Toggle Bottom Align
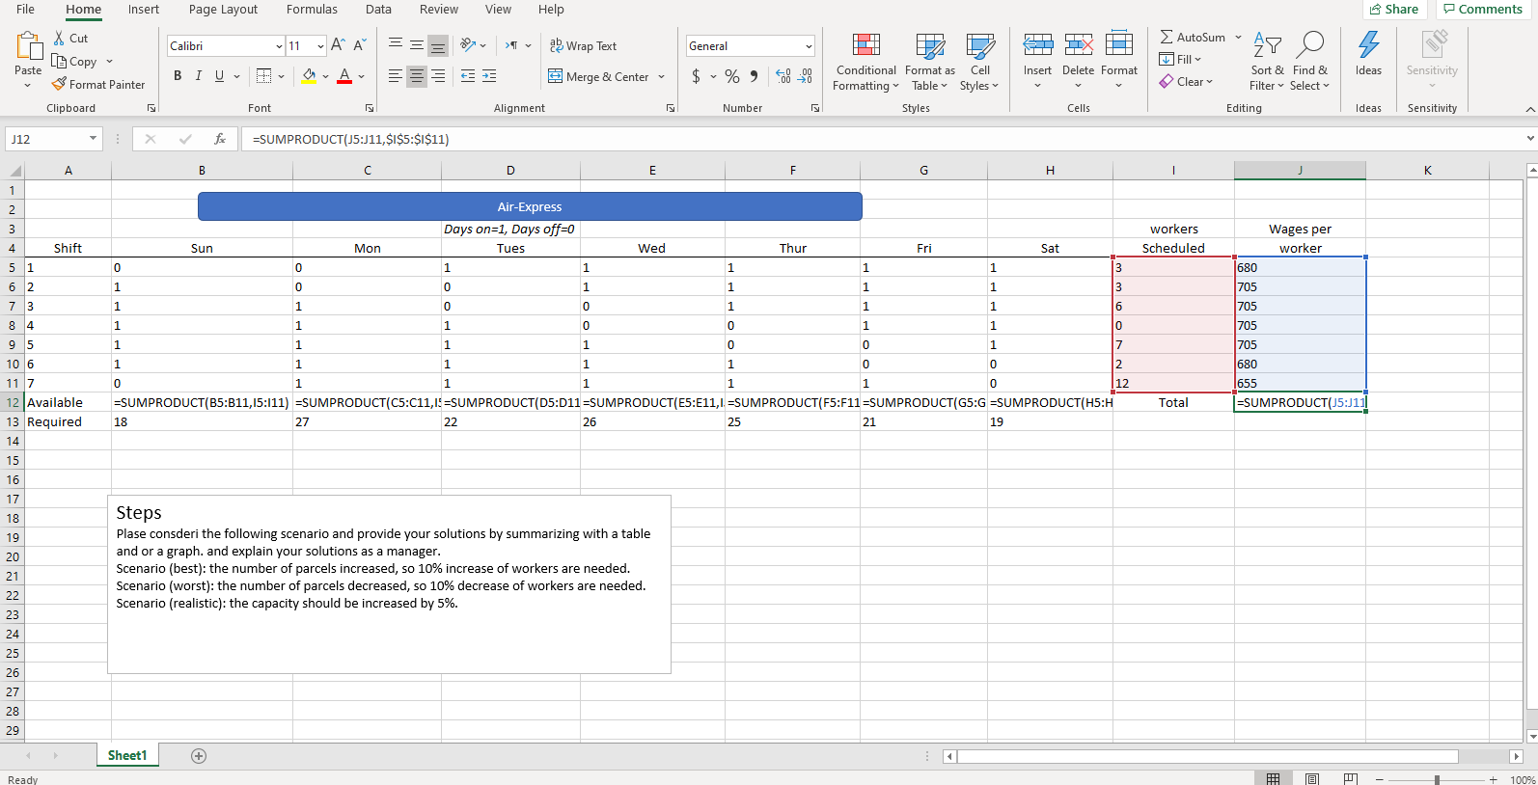 438,44
